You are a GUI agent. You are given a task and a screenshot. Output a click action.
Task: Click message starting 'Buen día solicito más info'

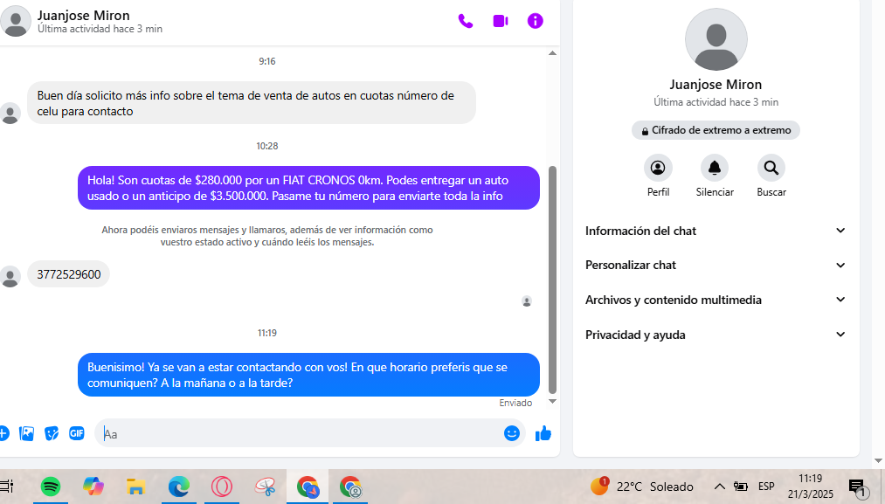[x=251, y=103]
